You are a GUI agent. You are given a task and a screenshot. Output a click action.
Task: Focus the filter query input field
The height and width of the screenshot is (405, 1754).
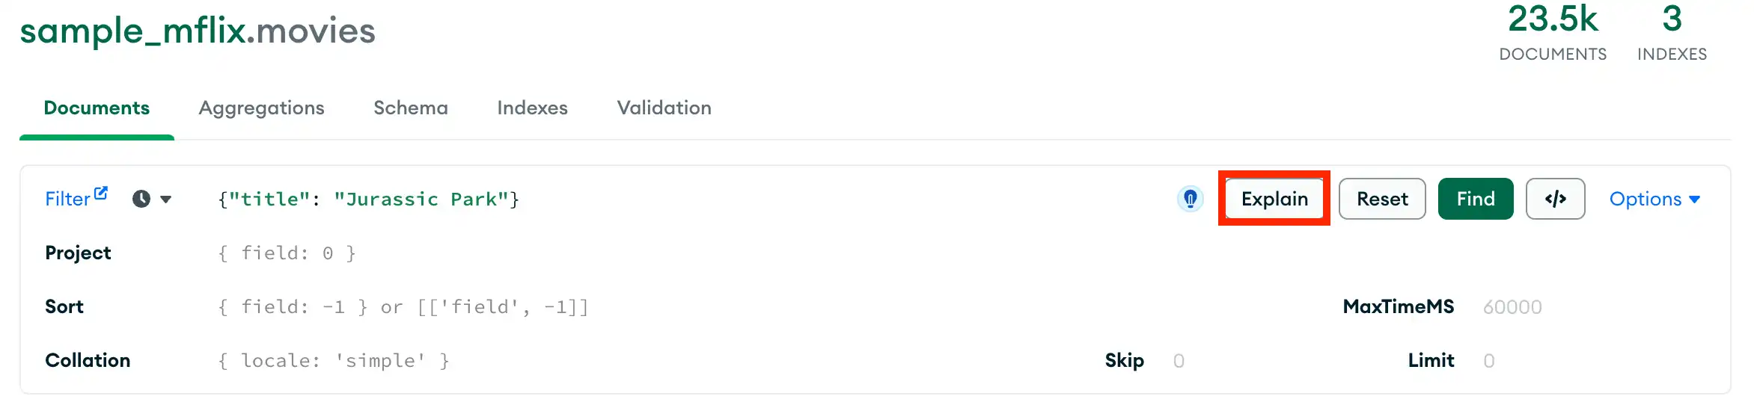(x=673, y=199)
